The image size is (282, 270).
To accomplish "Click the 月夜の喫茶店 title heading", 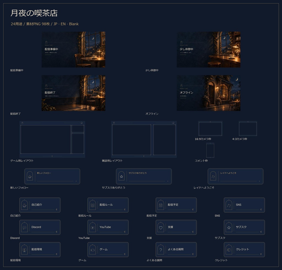I will tap(34, 13).
